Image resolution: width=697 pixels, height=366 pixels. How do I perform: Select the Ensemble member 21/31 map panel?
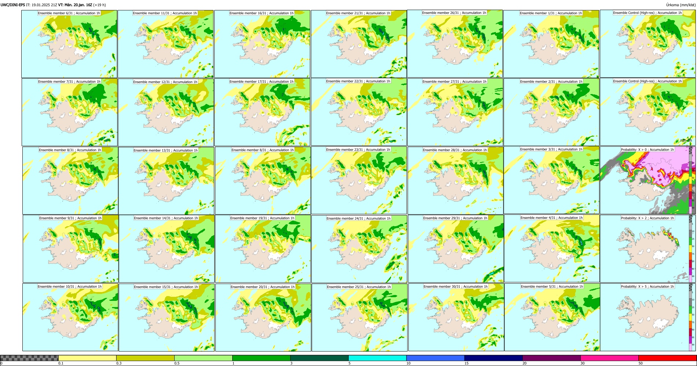359,44
